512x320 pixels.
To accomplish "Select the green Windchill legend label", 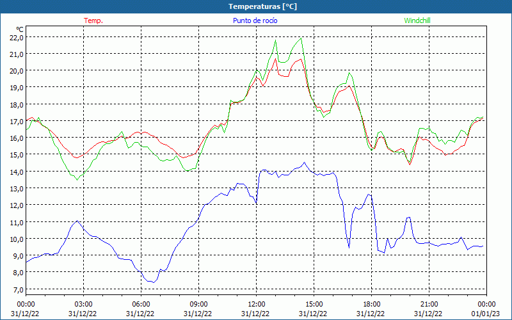I will click(417, 20).
